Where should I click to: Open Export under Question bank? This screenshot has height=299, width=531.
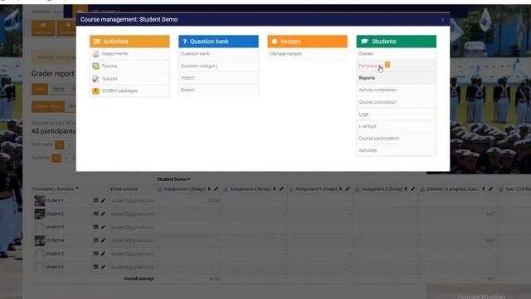pos(188,91)
